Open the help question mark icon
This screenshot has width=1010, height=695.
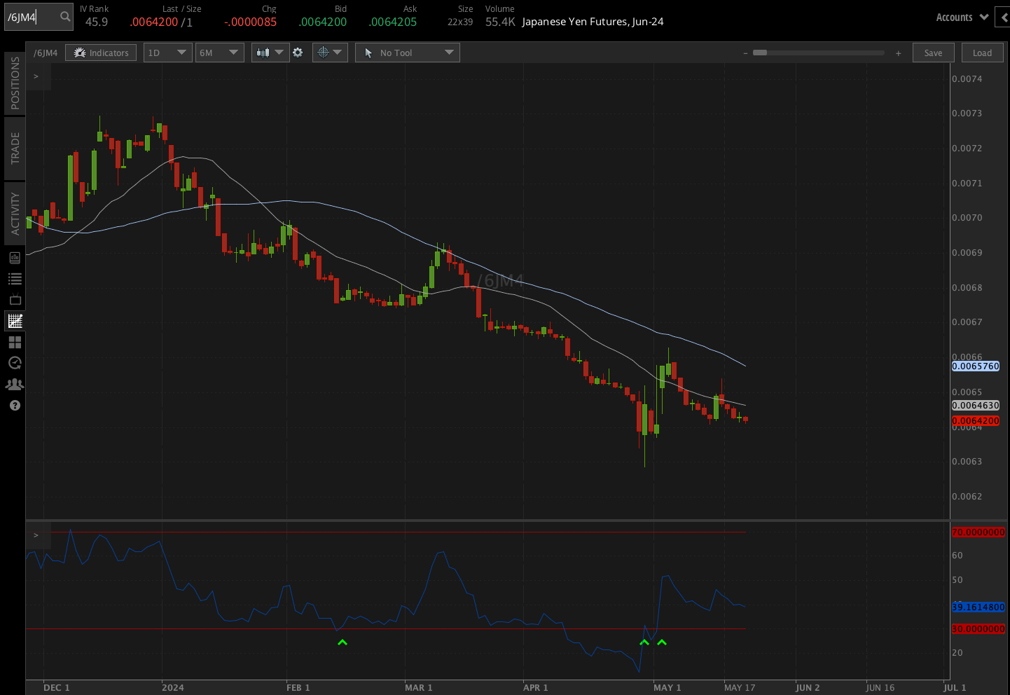15,406
